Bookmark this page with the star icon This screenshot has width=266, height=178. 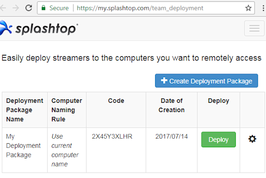[248, 8]
